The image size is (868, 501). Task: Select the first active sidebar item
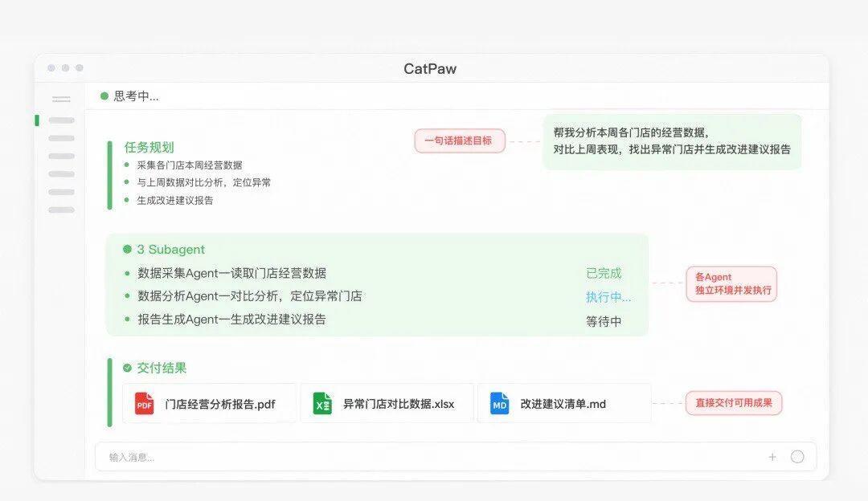point(61,120)
